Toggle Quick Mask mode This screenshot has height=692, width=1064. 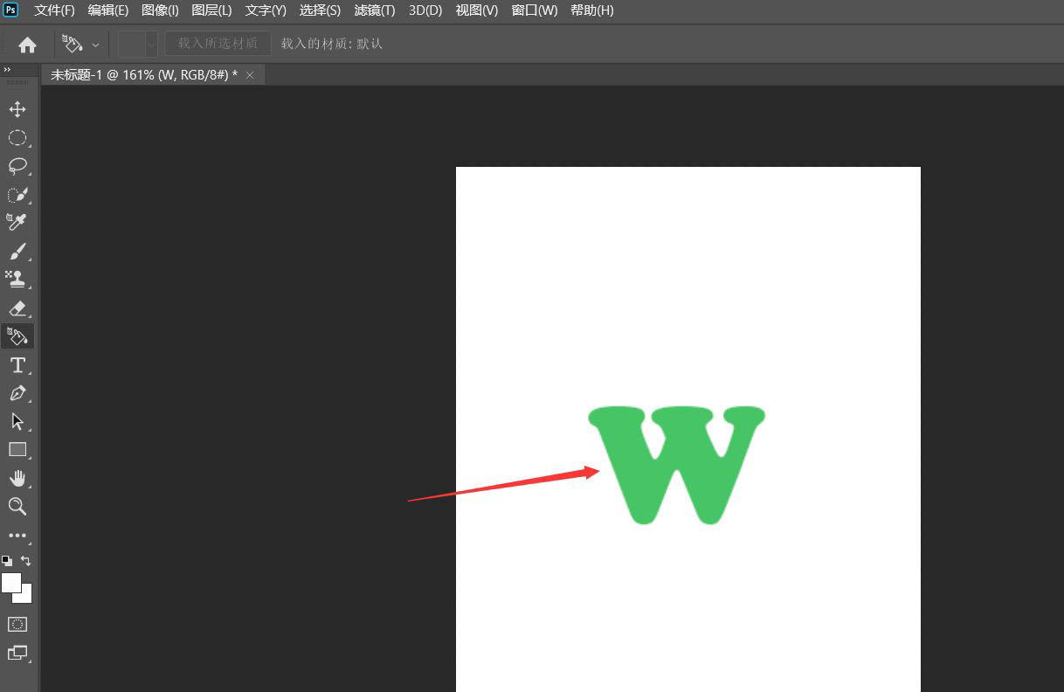(17, 624)
